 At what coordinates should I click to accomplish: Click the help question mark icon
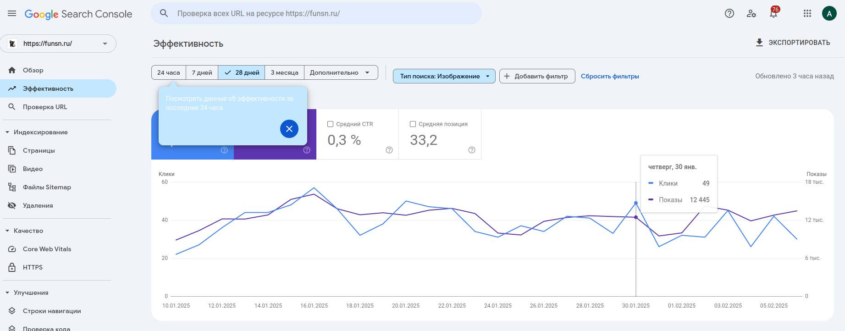pyautogui.click(x=729, y=14)
